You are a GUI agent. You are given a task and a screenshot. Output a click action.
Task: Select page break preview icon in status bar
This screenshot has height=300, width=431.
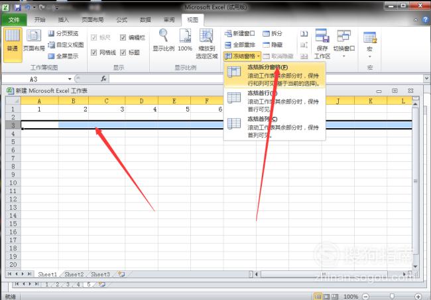pos(335,297)
